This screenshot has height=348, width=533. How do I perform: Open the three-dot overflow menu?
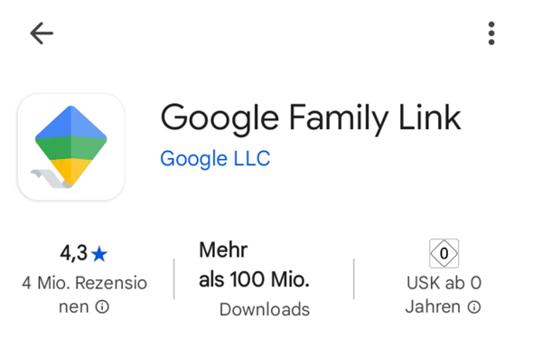tap(491, 33)
